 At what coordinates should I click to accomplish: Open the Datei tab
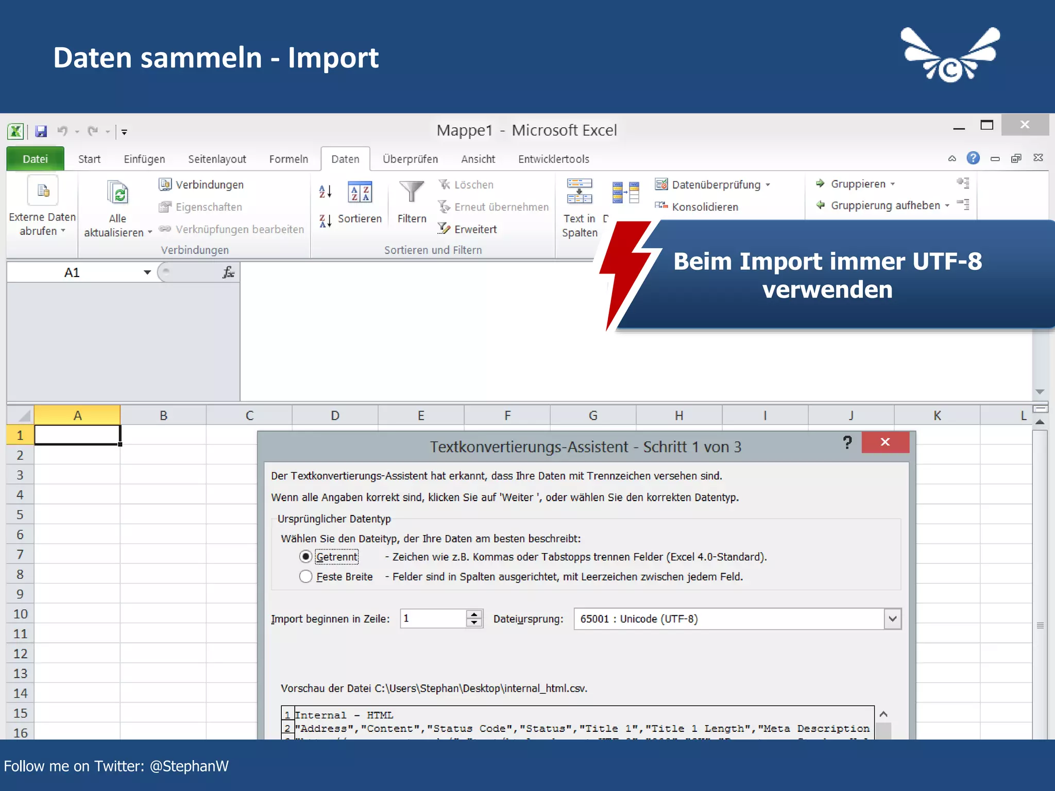pyautogui.click(x=35, y=159)
